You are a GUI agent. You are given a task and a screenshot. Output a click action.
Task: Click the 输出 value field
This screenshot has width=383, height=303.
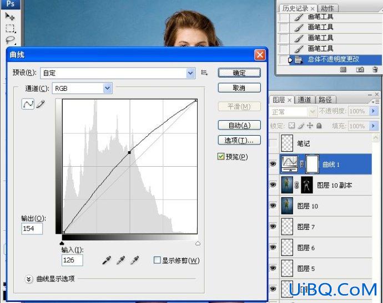click(x=32, y=229)
